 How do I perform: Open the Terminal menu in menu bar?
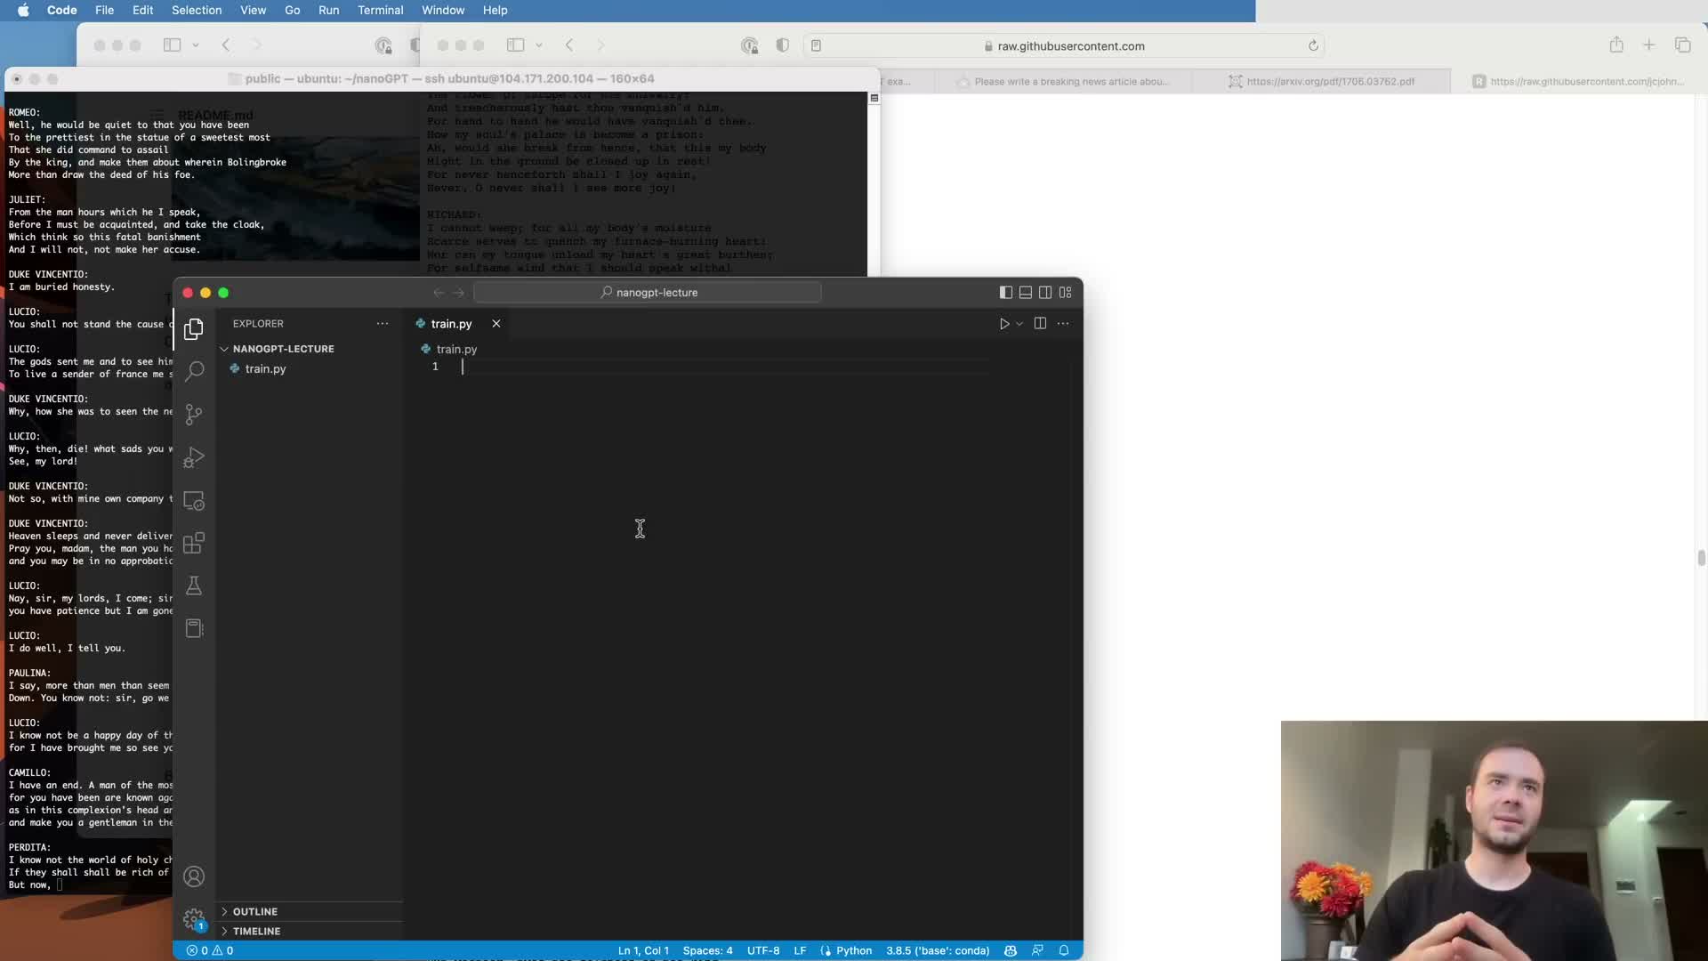coord(380,10)
